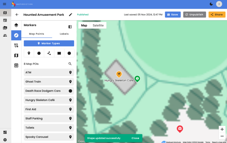The width and height of the screenshot is (227, 143).
Task: Click the Save button
Action: pos(173,15)
